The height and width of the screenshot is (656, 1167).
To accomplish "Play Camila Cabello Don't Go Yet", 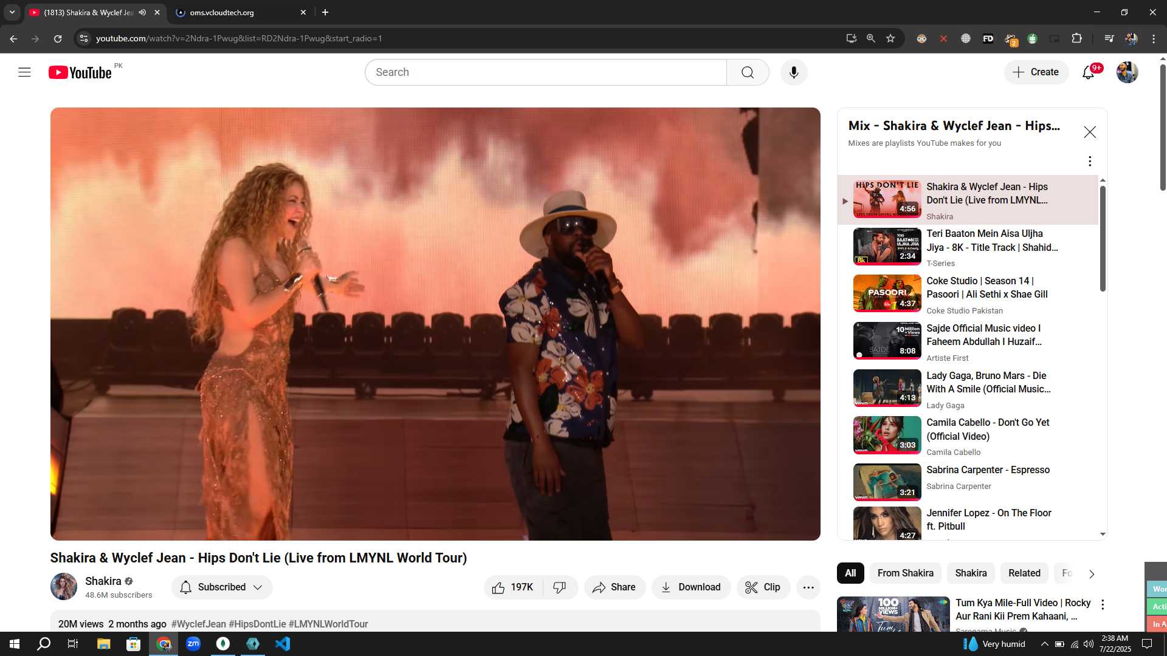I will [x=968, y=436].
